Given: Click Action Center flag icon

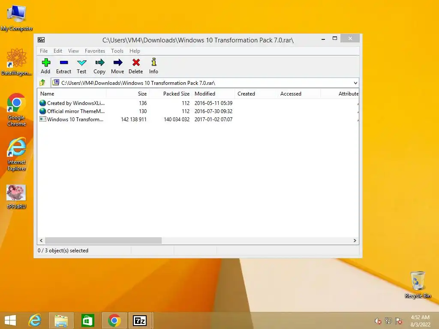Looking at the screenshot, I should (x=399, y=321).
